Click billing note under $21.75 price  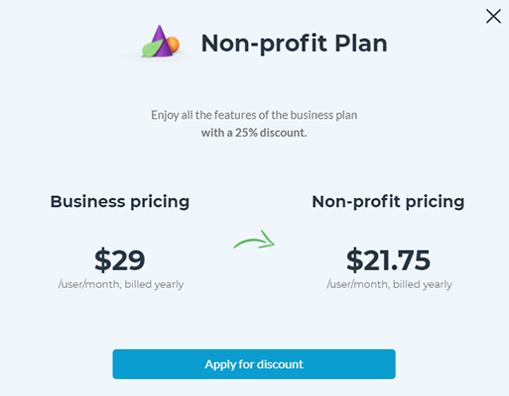389,284
